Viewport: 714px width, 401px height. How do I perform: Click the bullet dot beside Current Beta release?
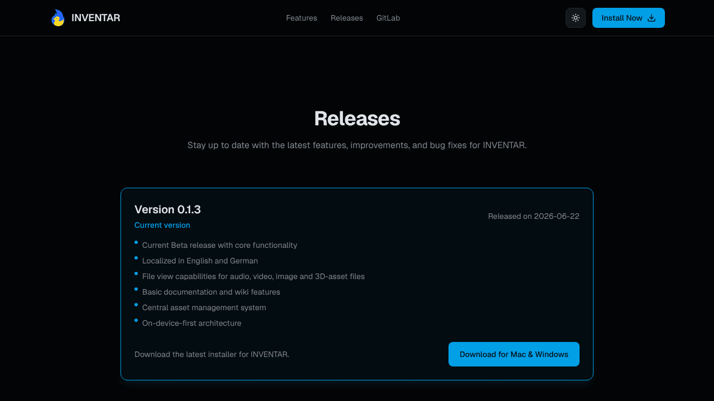[136, 242]
